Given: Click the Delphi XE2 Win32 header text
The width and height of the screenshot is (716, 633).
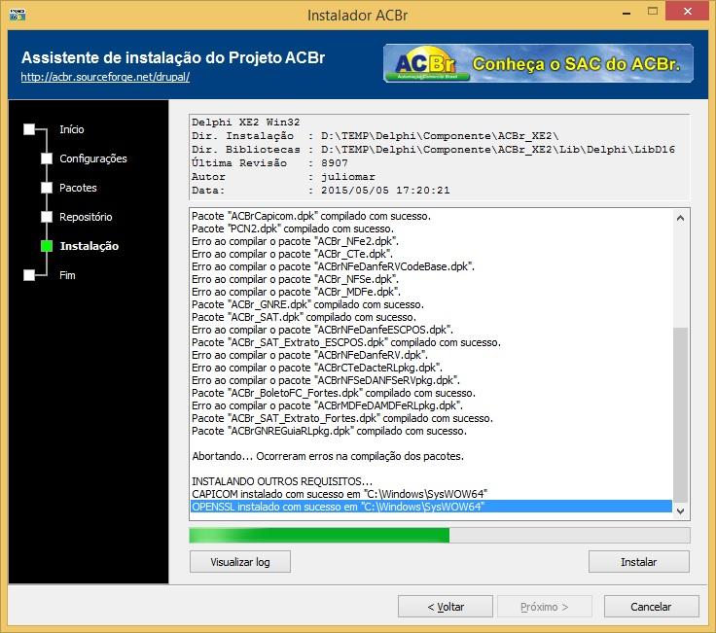Looking at the screenshot, I should tap(246, 122).
